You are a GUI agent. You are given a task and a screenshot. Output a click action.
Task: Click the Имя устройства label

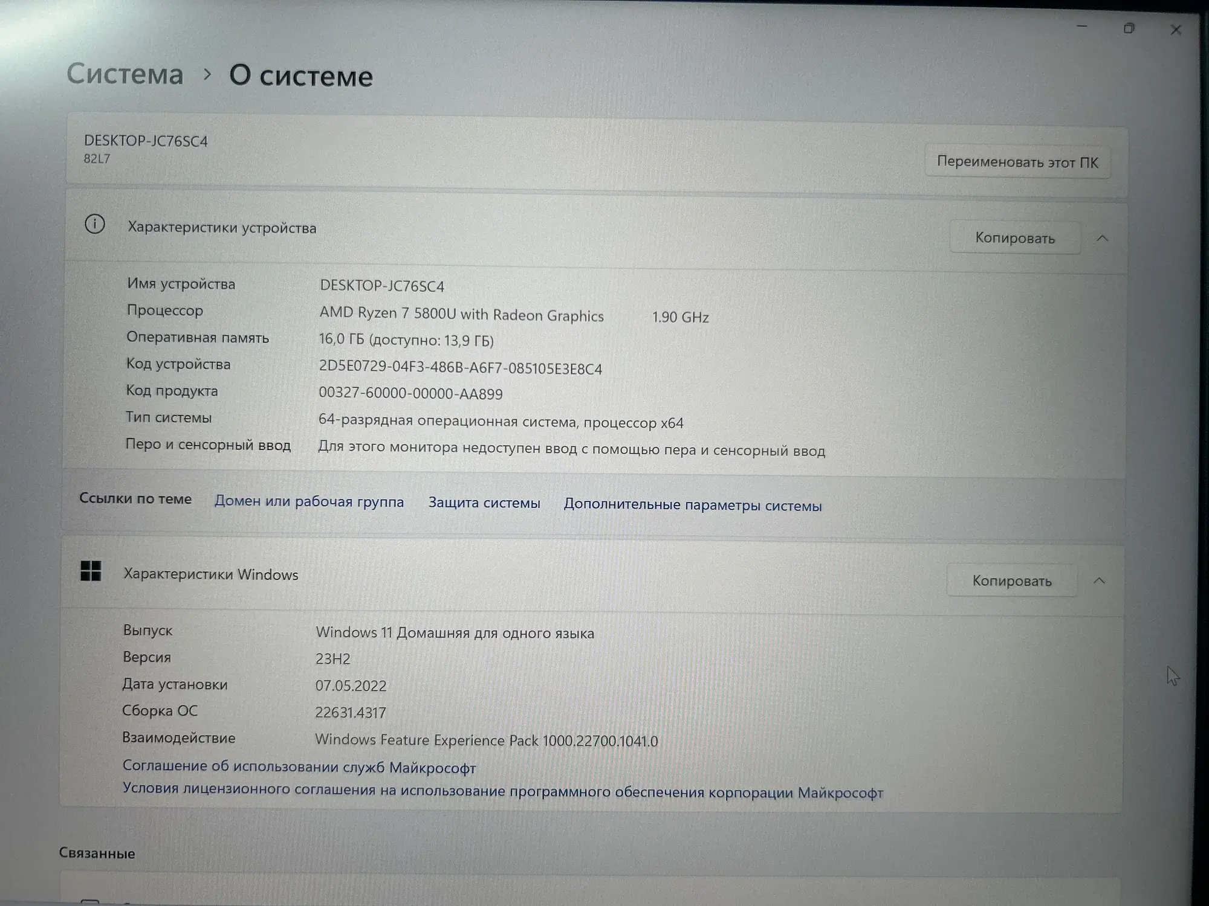(181, 284)
